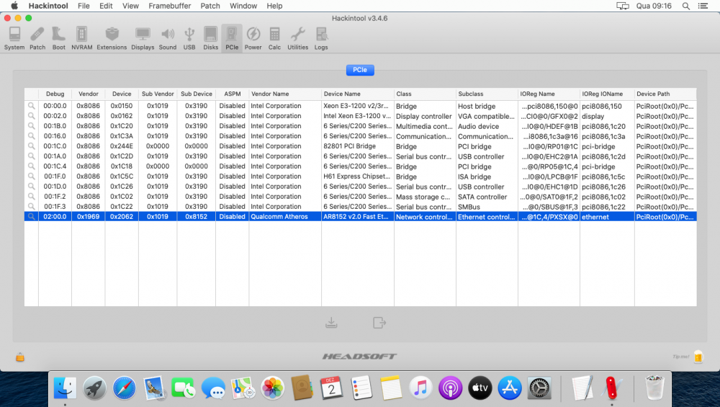The width and height of the screenshot is (720, 407).
Task: Sort by the ASPM column header
Action: pos(233,94)
